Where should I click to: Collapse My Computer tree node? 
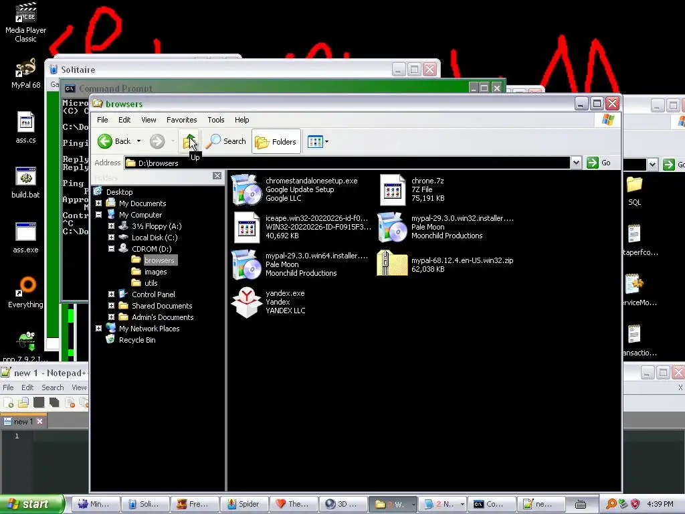99,215
